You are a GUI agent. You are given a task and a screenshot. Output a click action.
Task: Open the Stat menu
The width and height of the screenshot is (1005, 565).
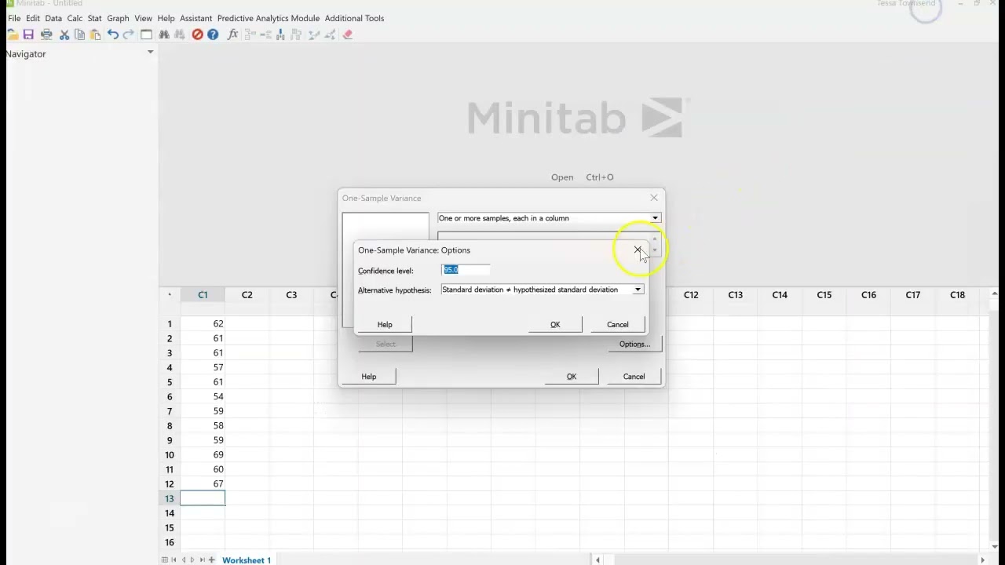(x=95, y=18)
